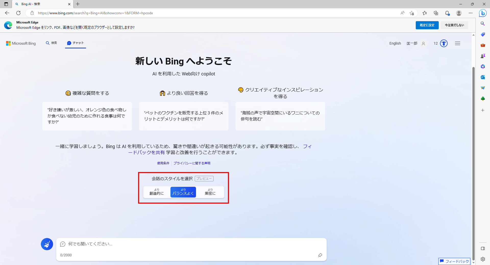Select the より厳密に conversation style
The width and height of the screenshot is (490, 265).
pos(210,192)
